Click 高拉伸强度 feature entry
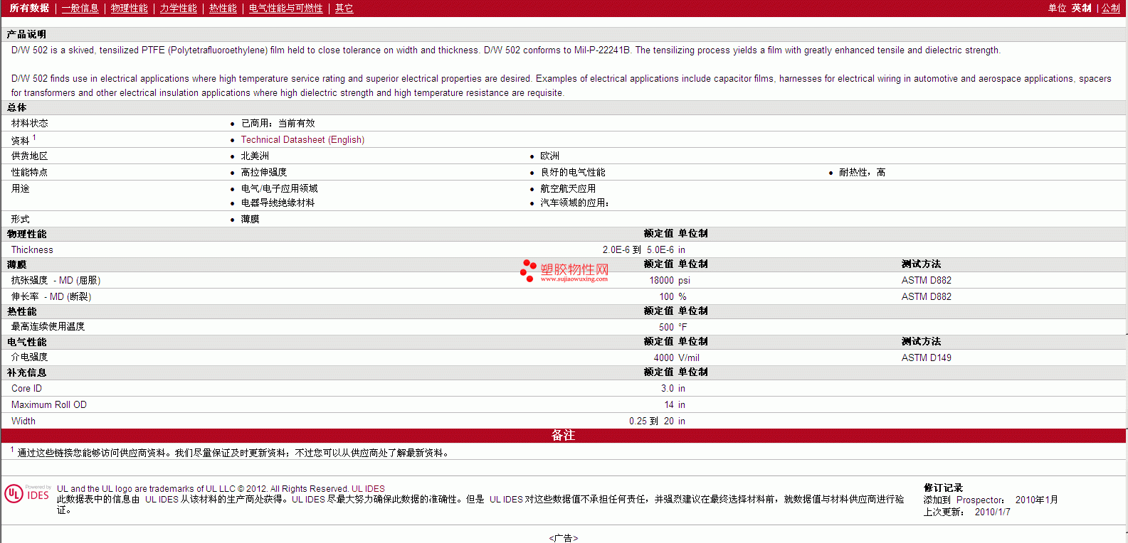This screenshot has height=543, width=1128. (x=263, y=172)
